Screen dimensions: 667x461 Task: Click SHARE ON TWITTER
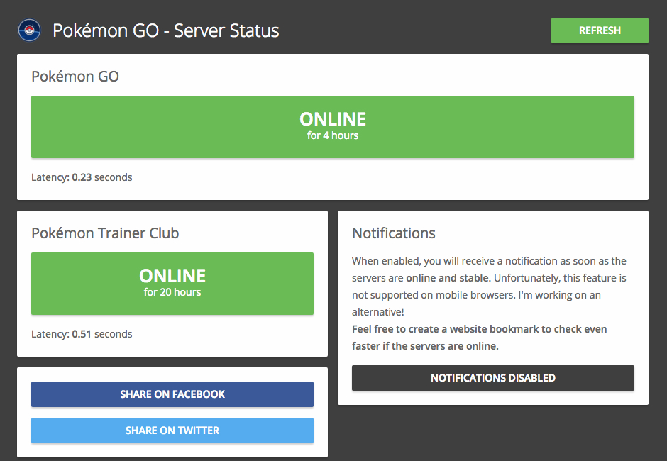pos(172,431)
